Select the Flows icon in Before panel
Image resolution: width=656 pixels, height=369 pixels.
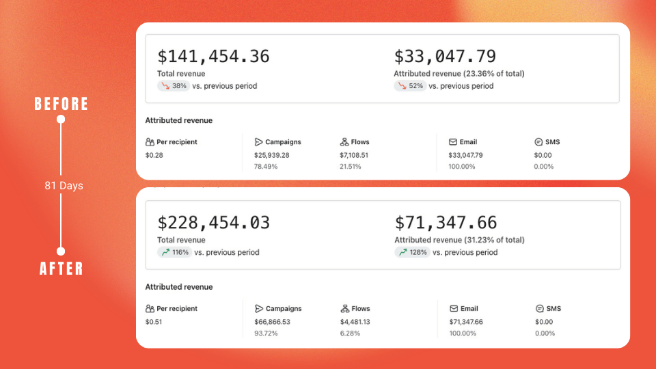(344, 142)
